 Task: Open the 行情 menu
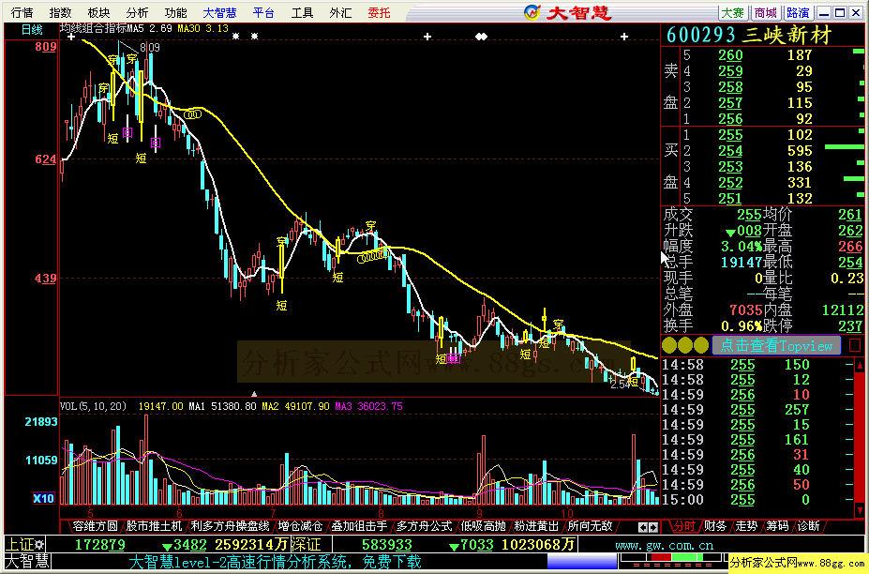22,12
